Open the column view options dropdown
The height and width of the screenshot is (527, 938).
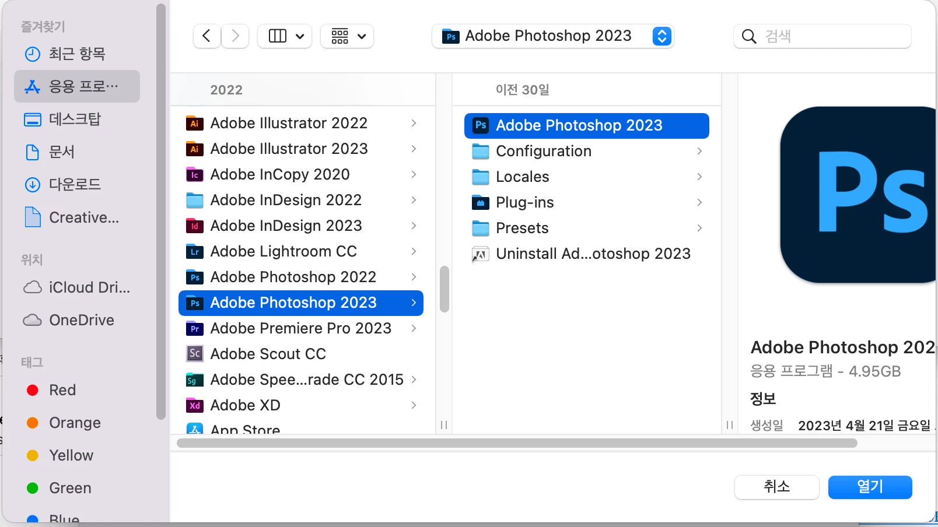pyautogui.click(x=285, y=36)
